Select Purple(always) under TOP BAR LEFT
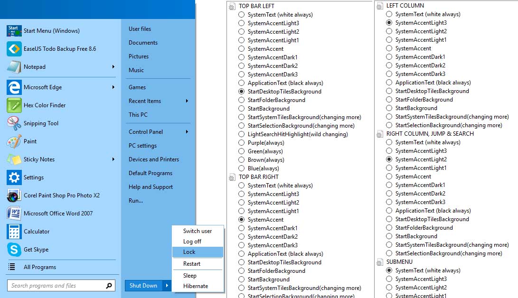Image resolution: width=518 pixels, height=298 pixels. click(x=242, y=143)
